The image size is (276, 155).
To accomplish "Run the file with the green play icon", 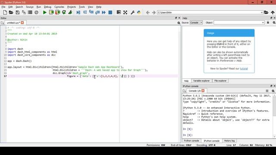I will pos(45,12).
